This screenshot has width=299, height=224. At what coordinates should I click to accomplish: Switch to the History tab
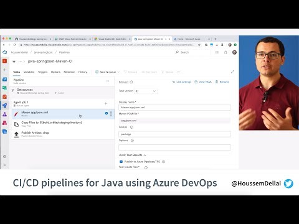tap(83, 72)
